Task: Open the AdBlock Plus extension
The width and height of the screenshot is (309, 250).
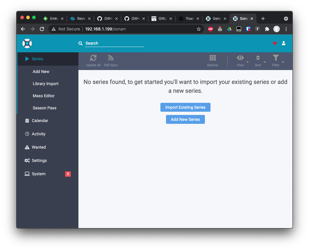Action: pos(211,29)
